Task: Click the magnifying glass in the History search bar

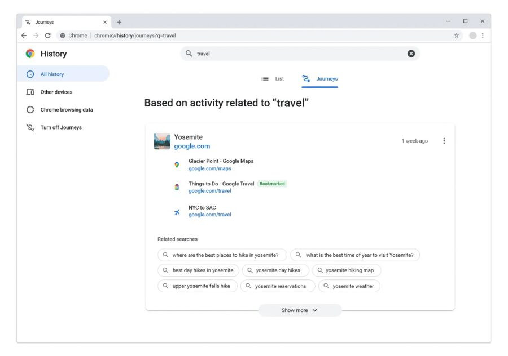Action: (x=188, y=53)
